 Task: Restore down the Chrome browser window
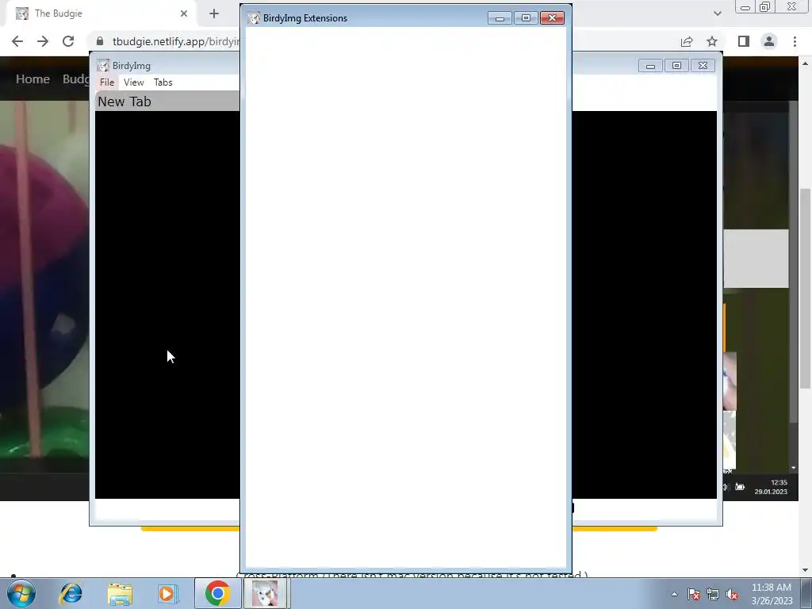click(765, 6)
